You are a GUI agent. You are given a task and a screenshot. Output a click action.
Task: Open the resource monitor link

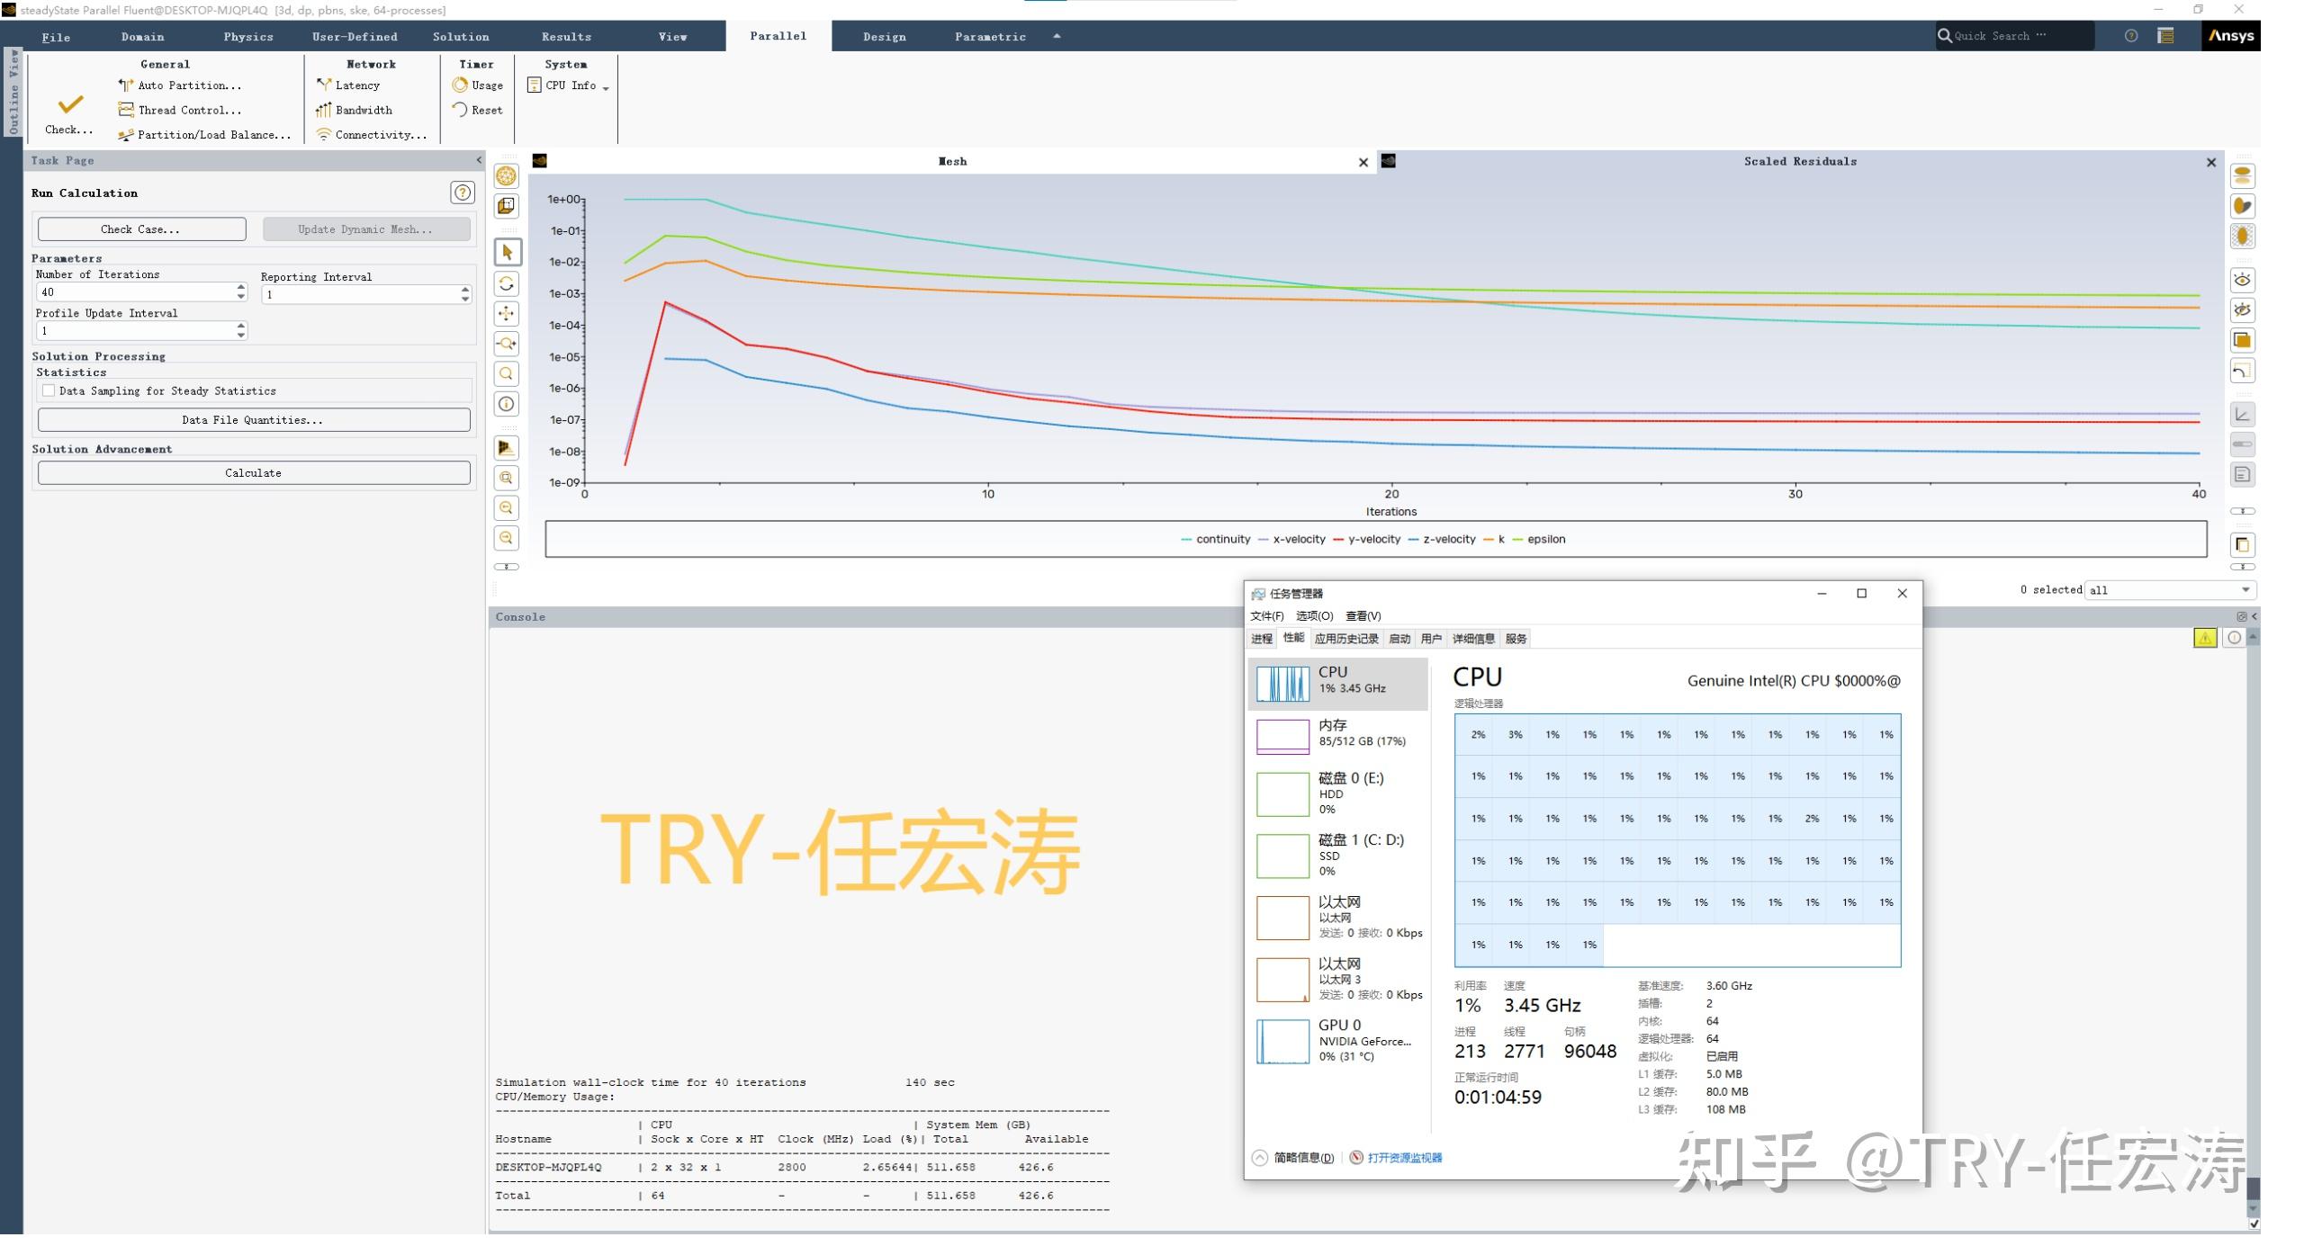pyautogui.click(x=1404, y=1159)
